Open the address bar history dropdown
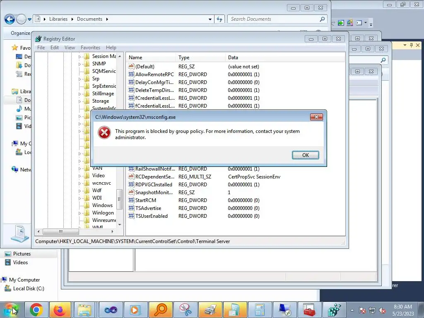Image resolution: width=424 pixels, height=318 pixels. pyautogui.click(x=210, y=19)
